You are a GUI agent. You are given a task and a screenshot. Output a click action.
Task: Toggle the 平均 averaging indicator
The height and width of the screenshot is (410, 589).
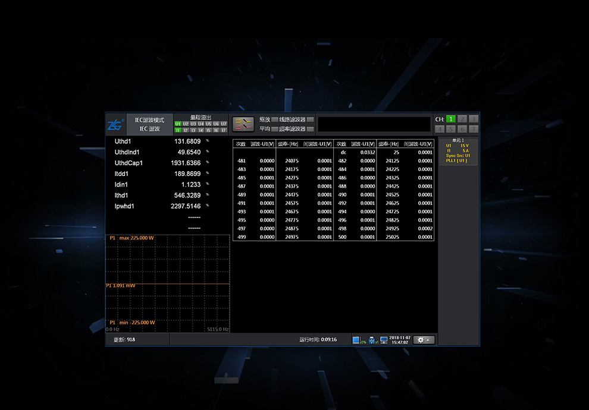click(x=274, y=129)
